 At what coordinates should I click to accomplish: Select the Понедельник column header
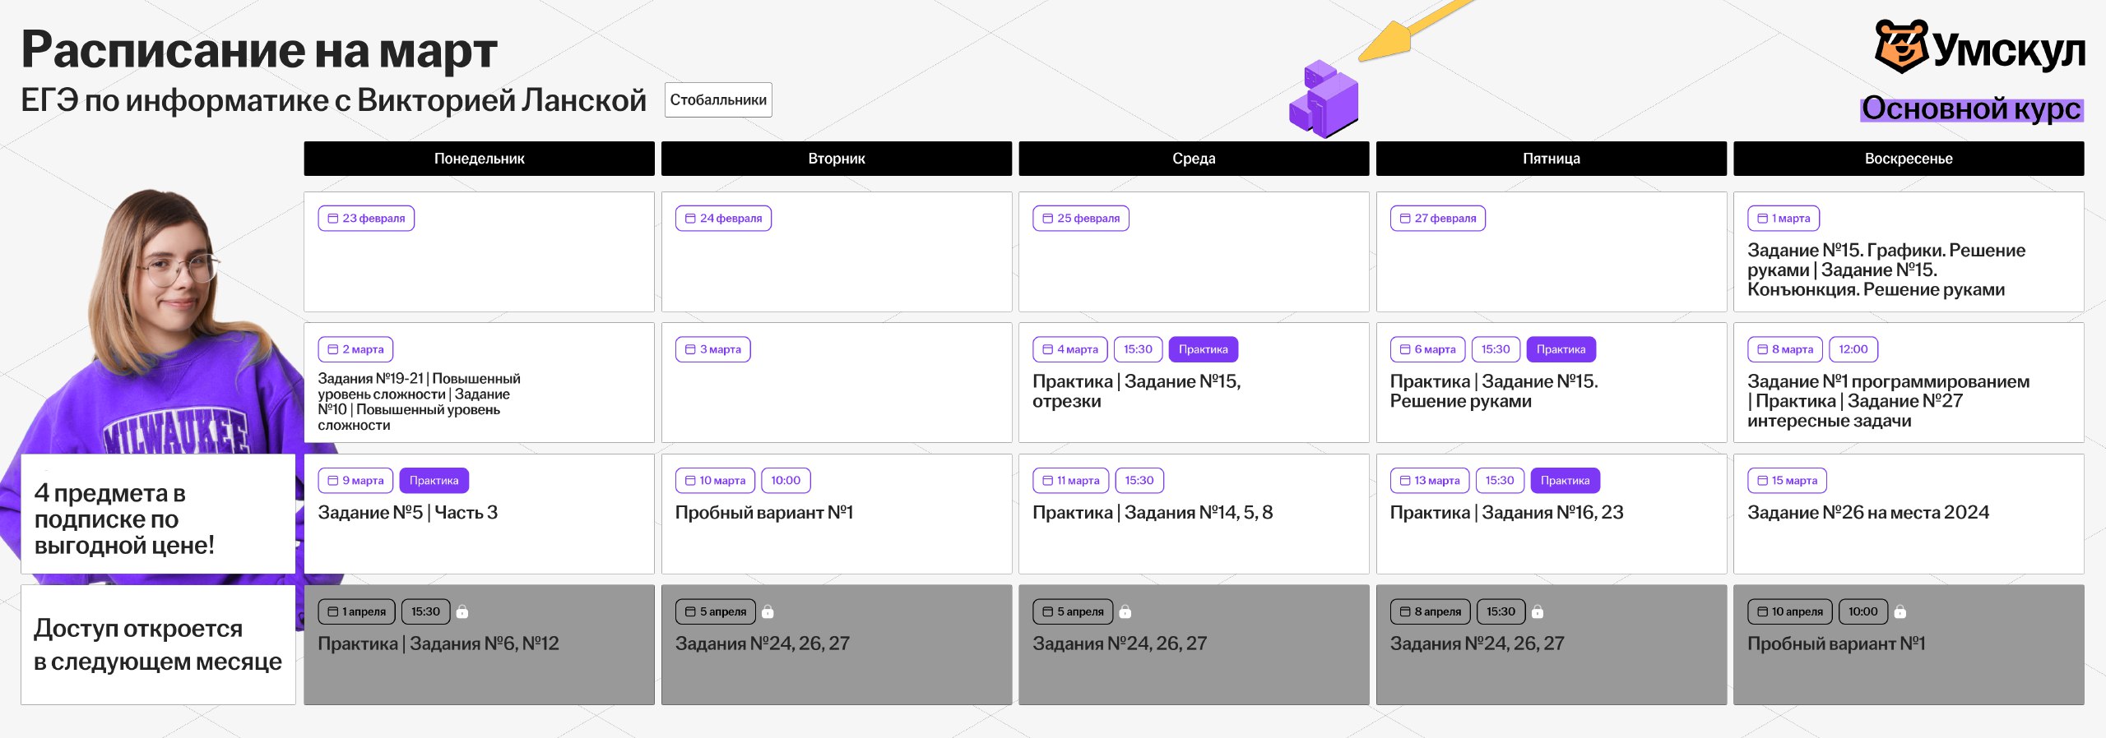point(479,159)
